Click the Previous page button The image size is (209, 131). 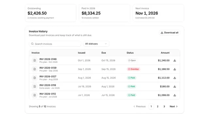point(139,106)
